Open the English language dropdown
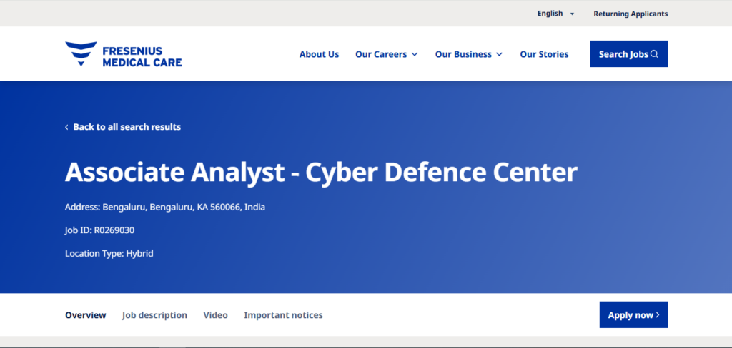The image size is (732, 348). coord(555,14)
